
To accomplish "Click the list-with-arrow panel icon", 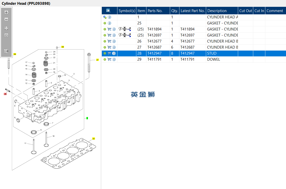I will [x=6, y=51].
